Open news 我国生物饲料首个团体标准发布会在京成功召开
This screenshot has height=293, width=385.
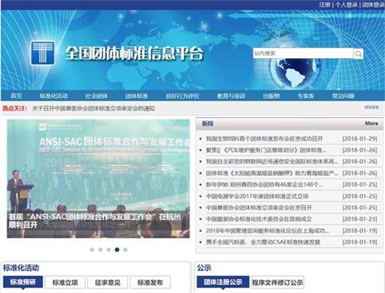[x=264, y=139]
